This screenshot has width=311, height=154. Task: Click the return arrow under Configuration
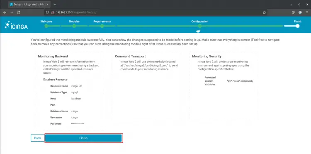pos(198,31)
